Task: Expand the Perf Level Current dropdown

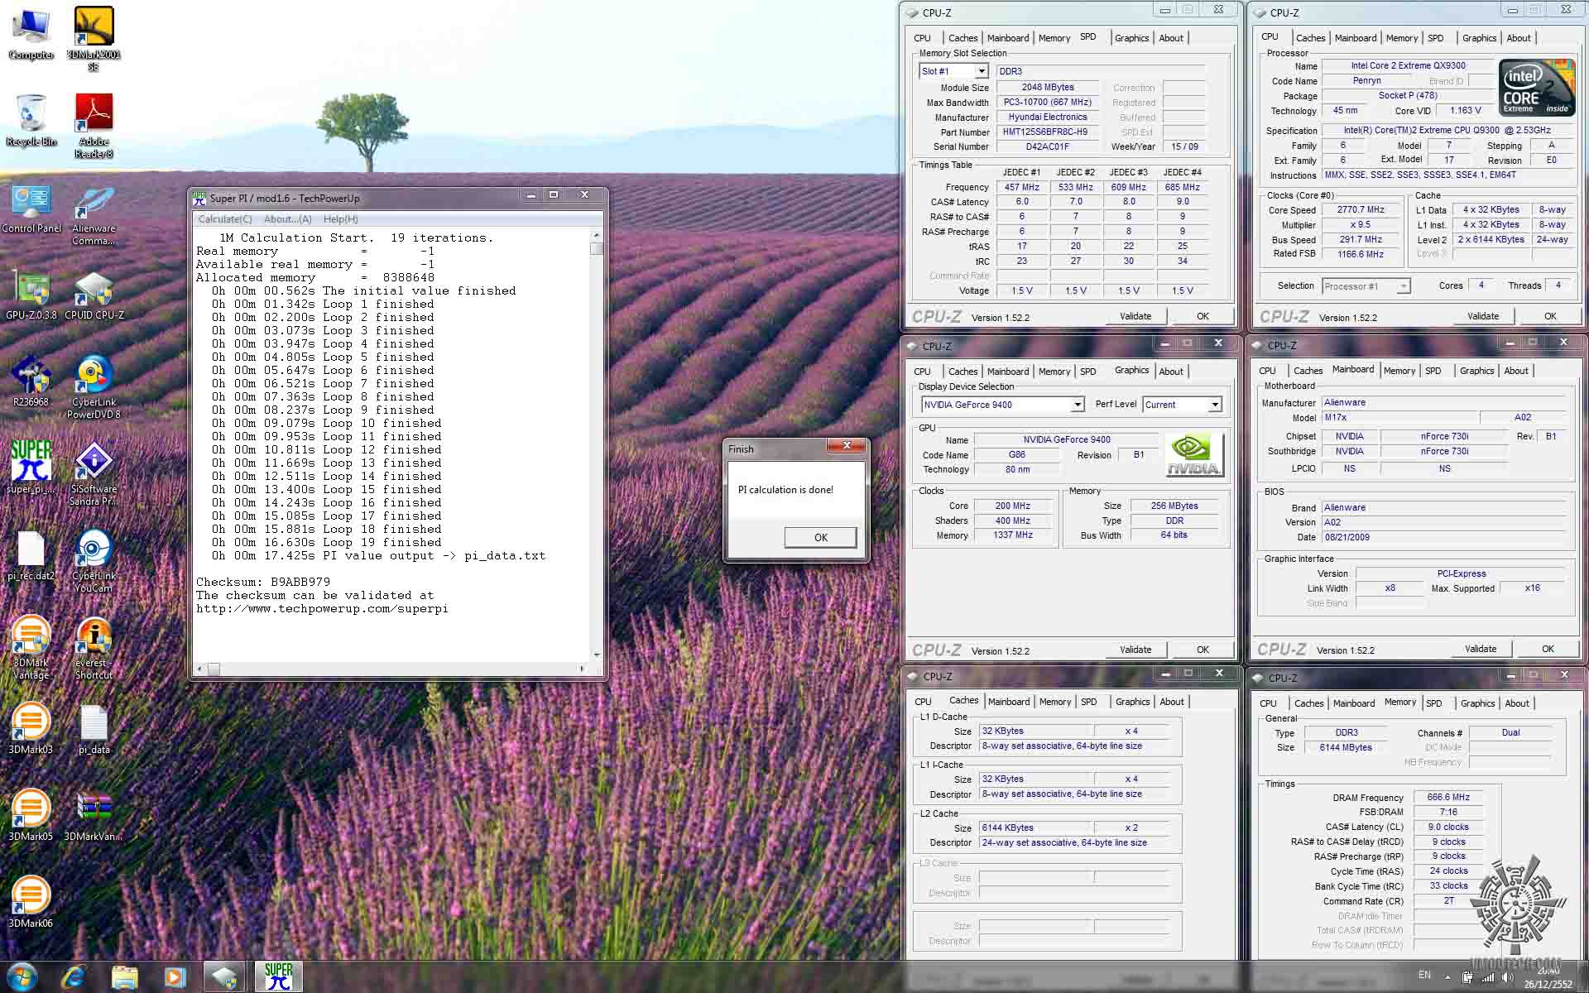Action: coord(1214,405)
